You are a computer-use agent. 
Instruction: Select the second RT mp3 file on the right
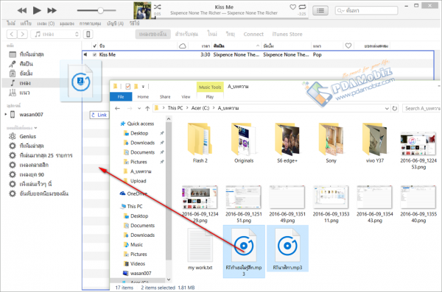[287, 249]
